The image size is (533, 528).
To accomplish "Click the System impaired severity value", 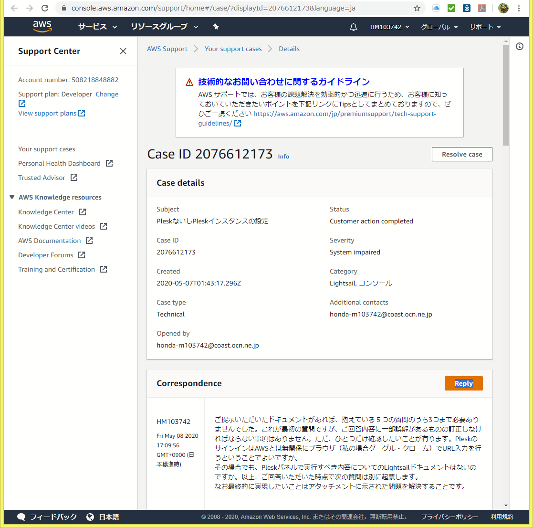I will [x=355, y=252].
